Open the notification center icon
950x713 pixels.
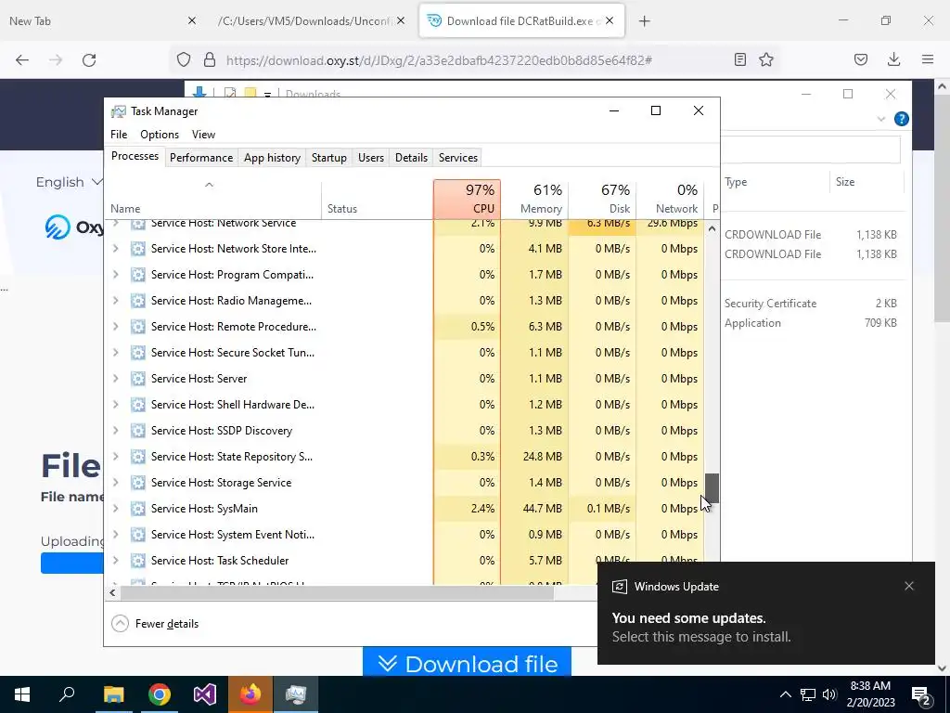921,695
